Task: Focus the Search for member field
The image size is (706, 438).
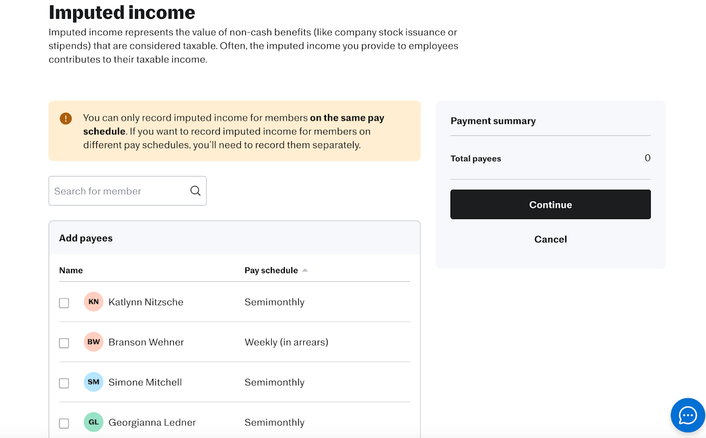Action: pos(119,191)
